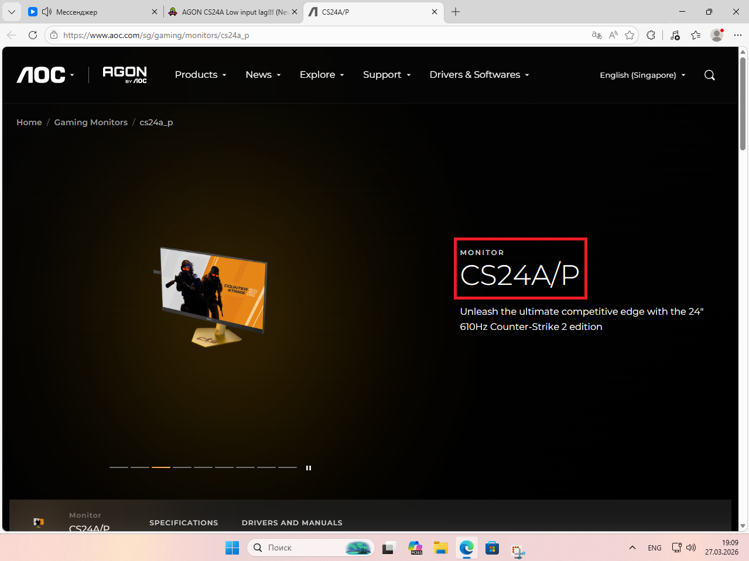This screenshot has width=749, height=561.
Task: Expand the Products dropdown menu
Action: point(200,75)
